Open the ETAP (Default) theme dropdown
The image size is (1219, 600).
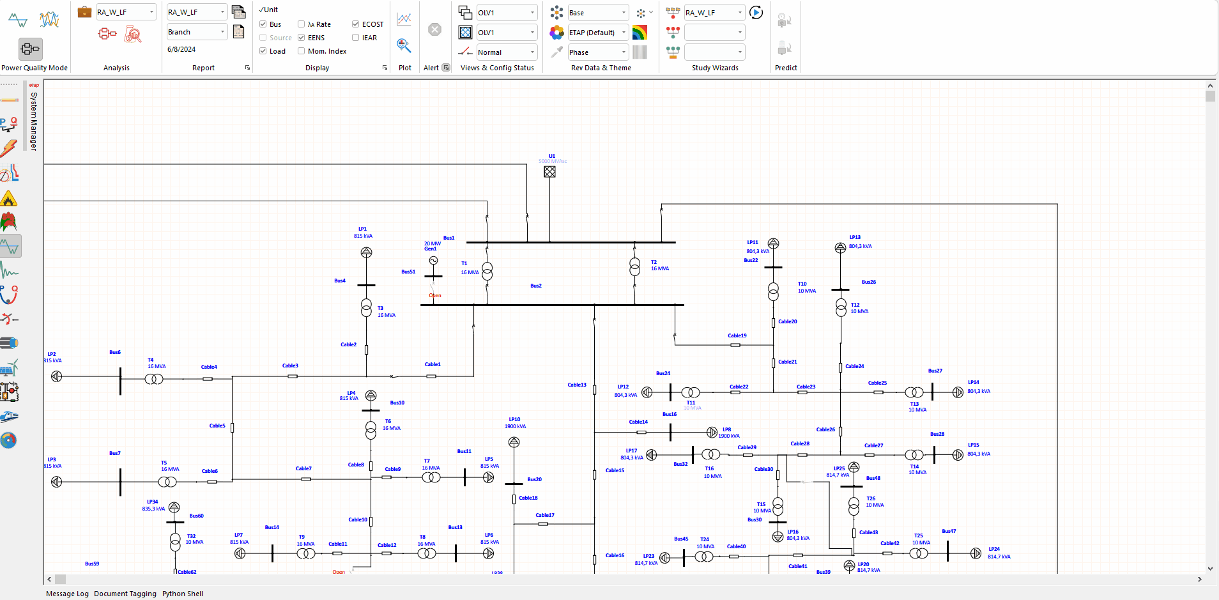tap(624, 32)
